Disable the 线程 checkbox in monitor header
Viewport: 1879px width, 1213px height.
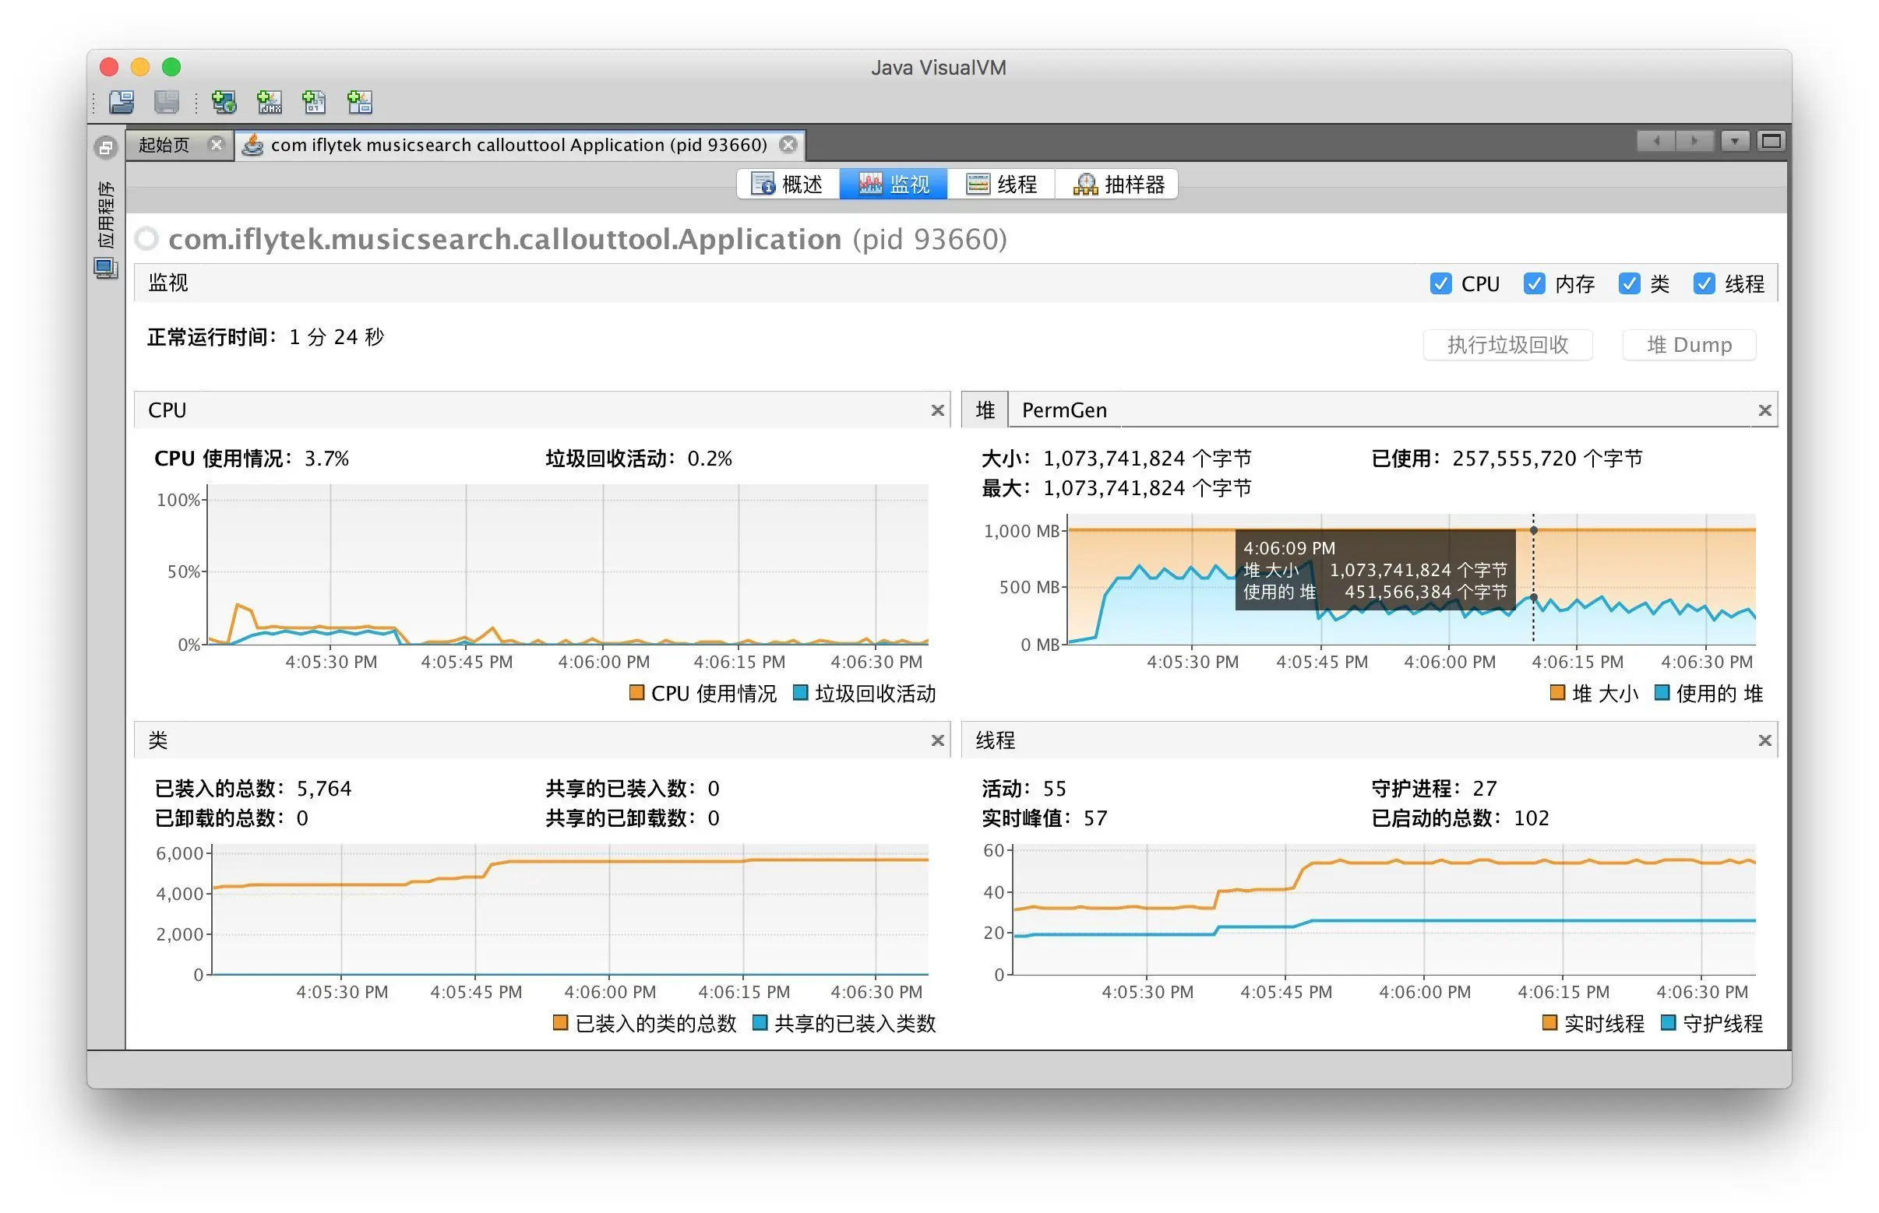click(x=1703, y=283)
